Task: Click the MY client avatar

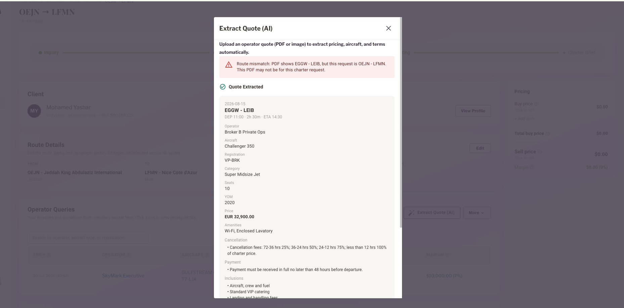Action: pyautogui.click(x=34, y=111)
